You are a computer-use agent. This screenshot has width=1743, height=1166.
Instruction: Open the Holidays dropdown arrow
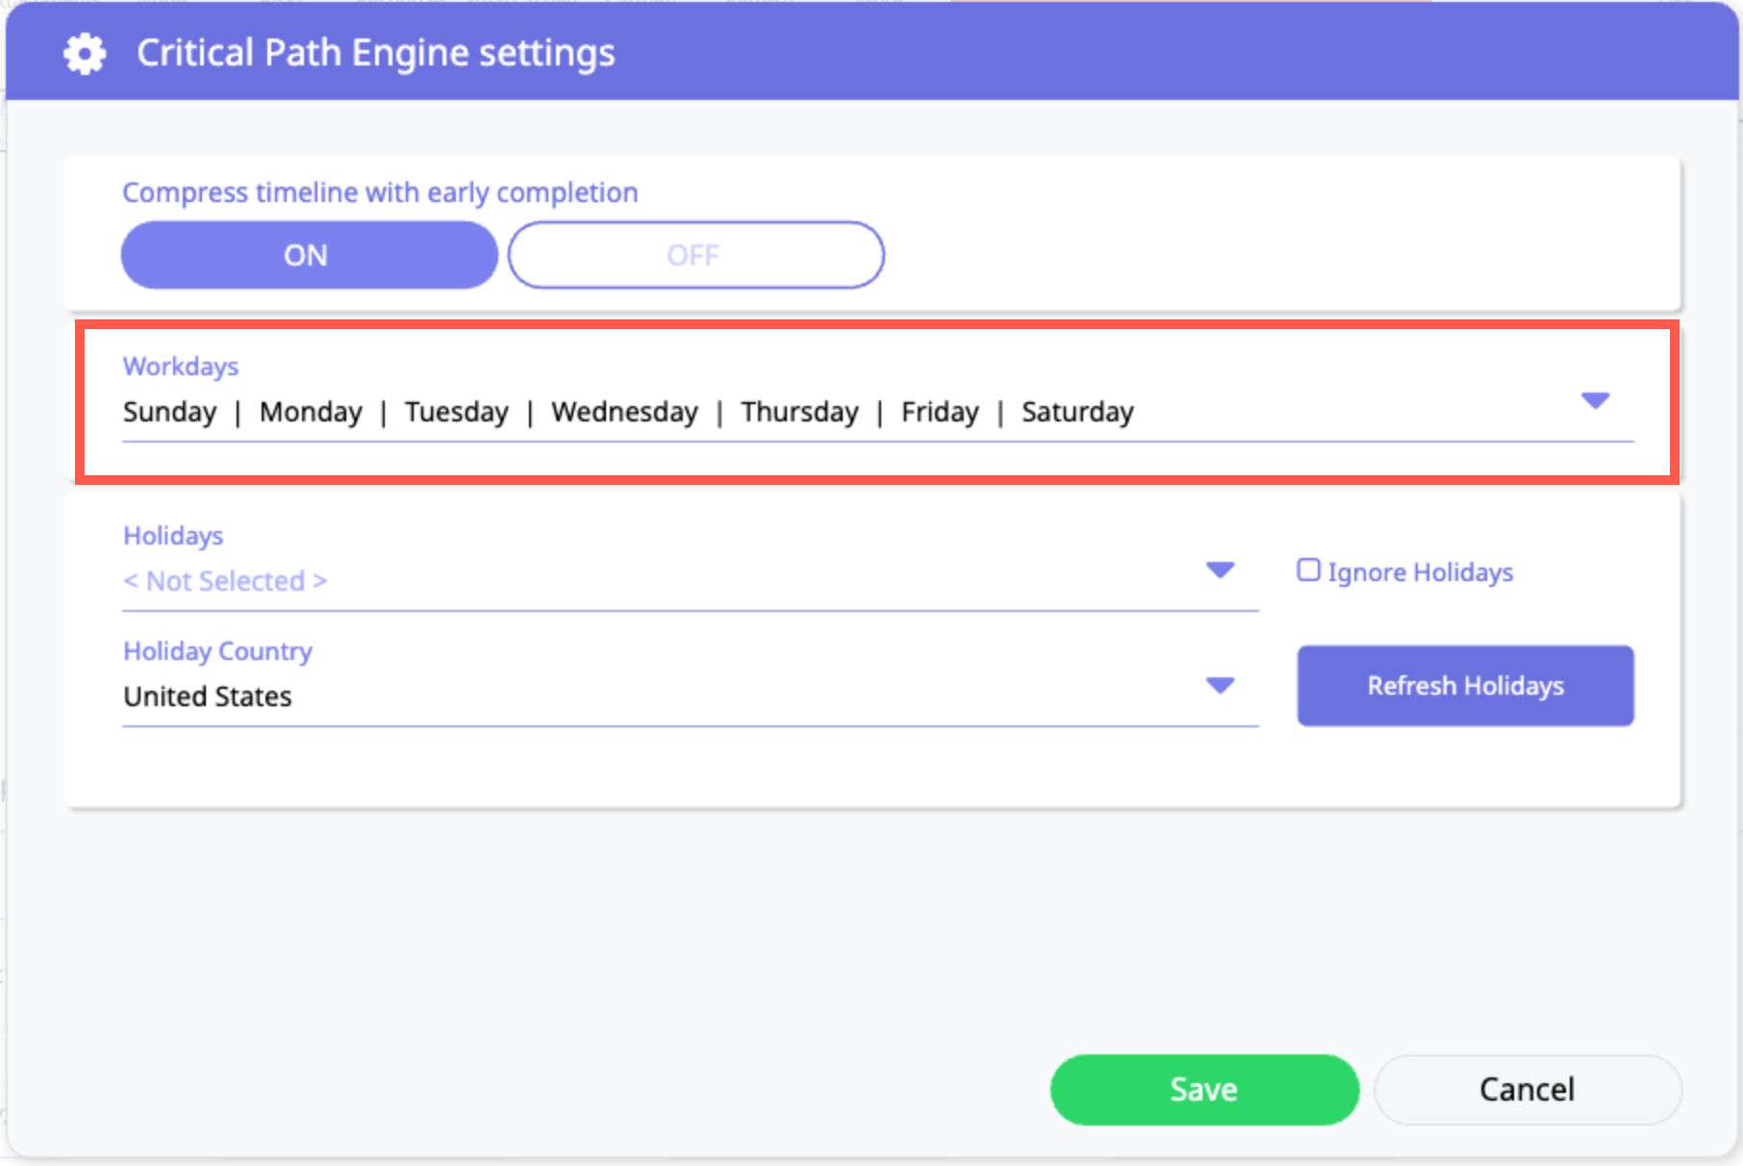1220,570
